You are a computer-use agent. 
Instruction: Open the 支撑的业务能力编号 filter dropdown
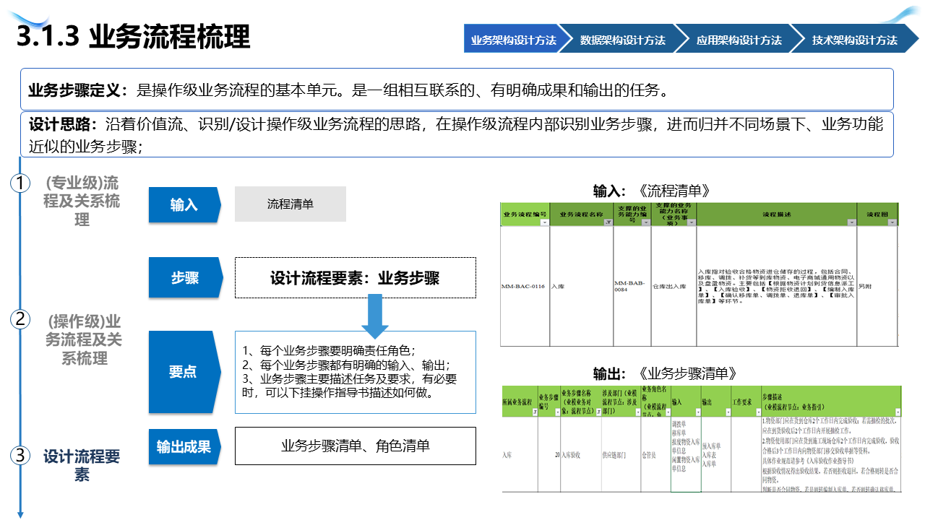(x=646, y=222)
